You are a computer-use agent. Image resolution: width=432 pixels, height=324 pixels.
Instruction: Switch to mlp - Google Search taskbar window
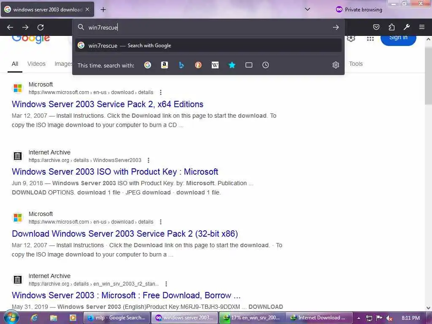click(x=116, y=318)
